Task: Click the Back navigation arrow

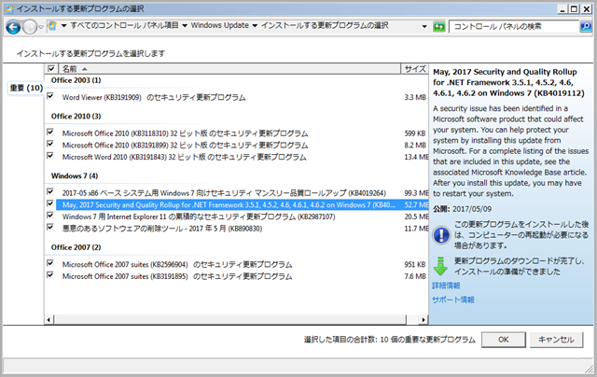Action: [x=13, y=27]
